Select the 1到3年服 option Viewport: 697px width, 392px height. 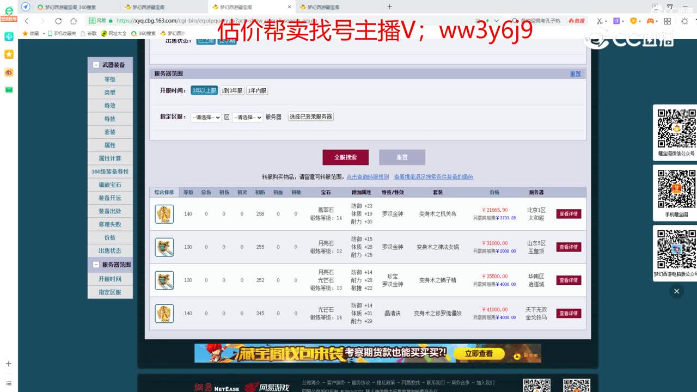(232, 90)
